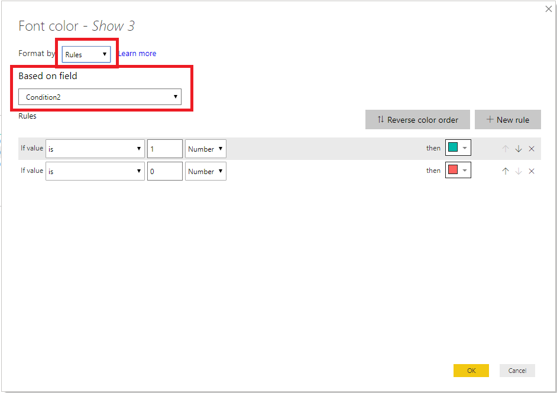Add a rule with New rule button

pos(507,119)
